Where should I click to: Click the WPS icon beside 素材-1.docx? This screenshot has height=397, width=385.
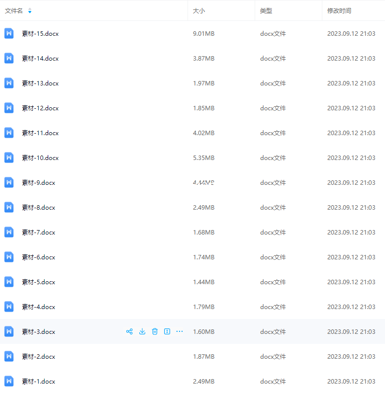[x=9, y=381]
